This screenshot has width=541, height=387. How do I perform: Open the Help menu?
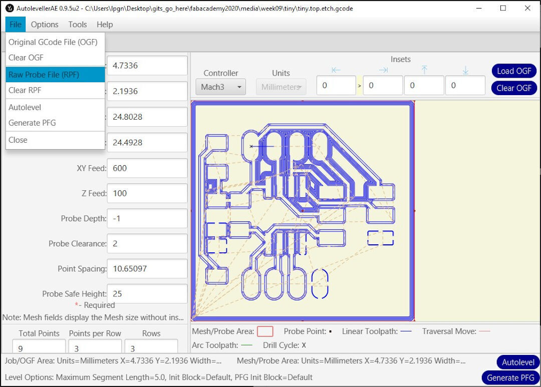(x=105, y=25)
